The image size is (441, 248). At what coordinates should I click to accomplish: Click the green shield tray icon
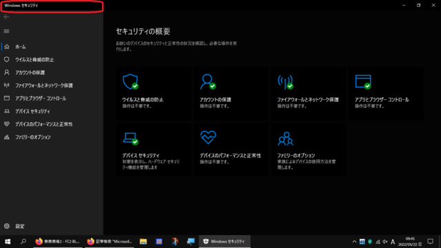(x=370, y=242)
